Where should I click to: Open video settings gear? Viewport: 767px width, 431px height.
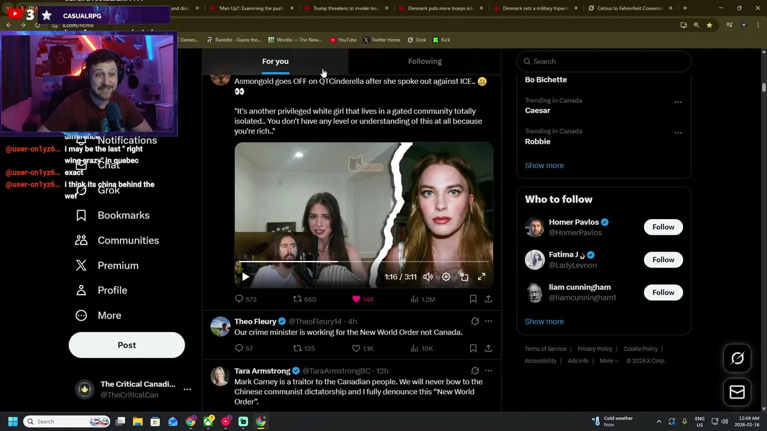pos(446,277)
